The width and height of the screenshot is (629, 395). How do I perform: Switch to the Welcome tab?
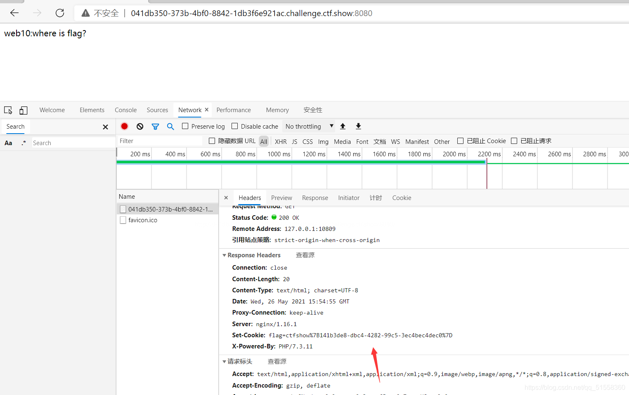[52, 110]
